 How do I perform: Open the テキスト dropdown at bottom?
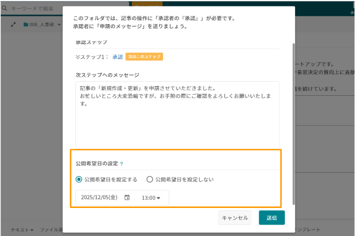(22, 230)
